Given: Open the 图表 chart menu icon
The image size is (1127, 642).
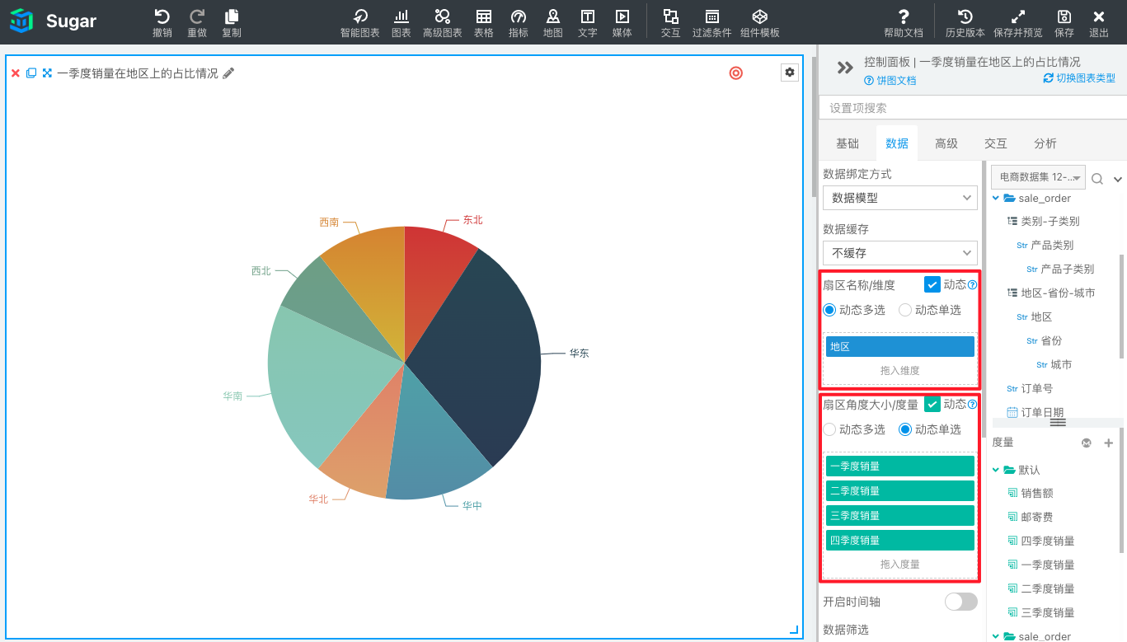Looking at the screenshot, I should click(401, 16).
